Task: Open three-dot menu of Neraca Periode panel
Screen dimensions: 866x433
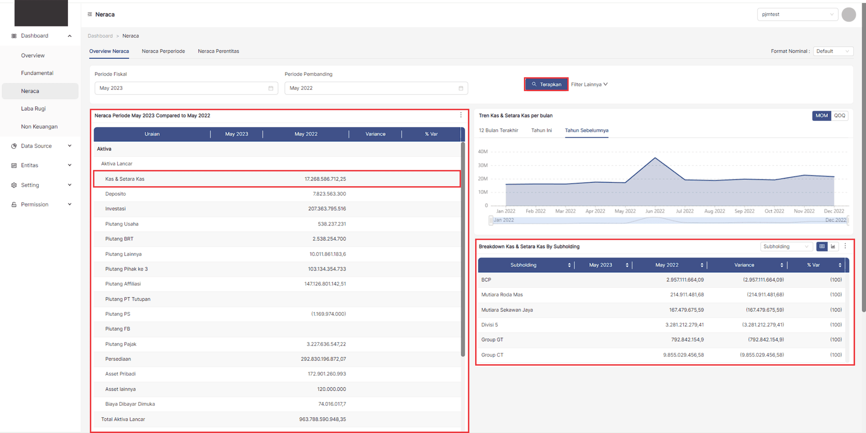Action: [x=461, y=115]
